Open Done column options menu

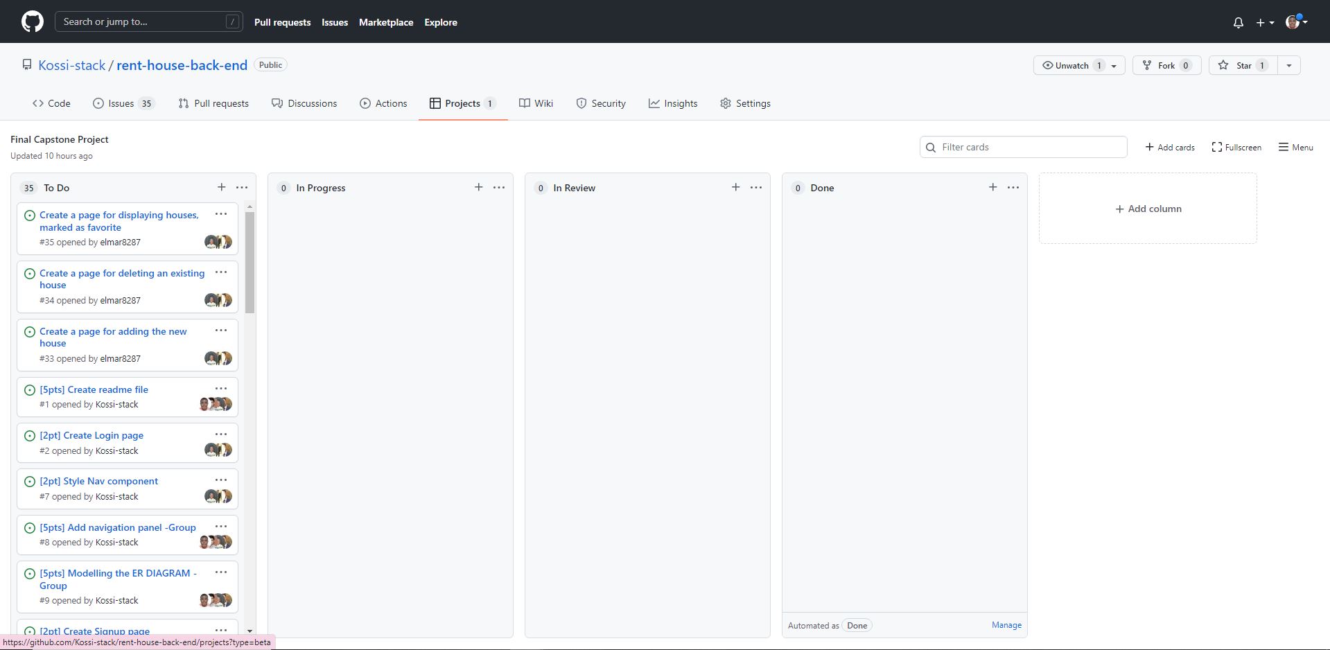click(1013, 187)
